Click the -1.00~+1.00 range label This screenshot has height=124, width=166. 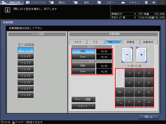[x=134, y=66]
